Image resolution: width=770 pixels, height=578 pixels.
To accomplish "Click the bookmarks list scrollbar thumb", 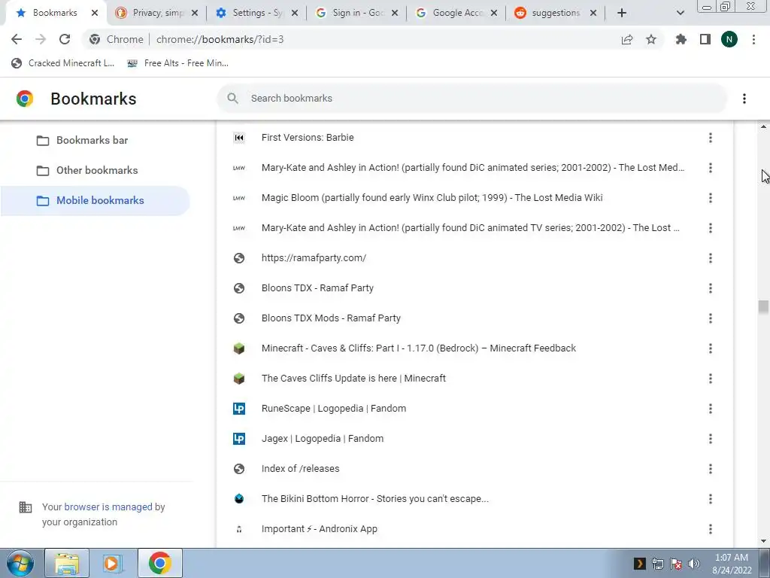I will point(763,307).
